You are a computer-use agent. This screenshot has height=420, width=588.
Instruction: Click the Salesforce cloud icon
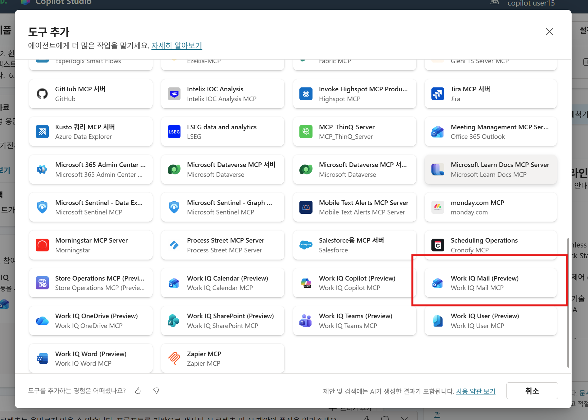[x=306, y=245]
